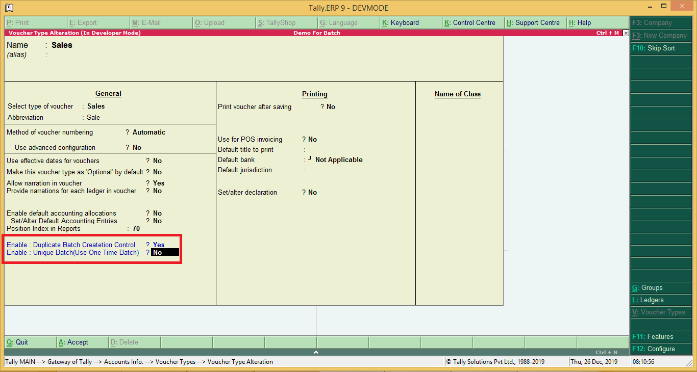Toggle Enable Duplicate Batch Createtion Control to No
Screen dimensions: 697x372
click(158, 245)
